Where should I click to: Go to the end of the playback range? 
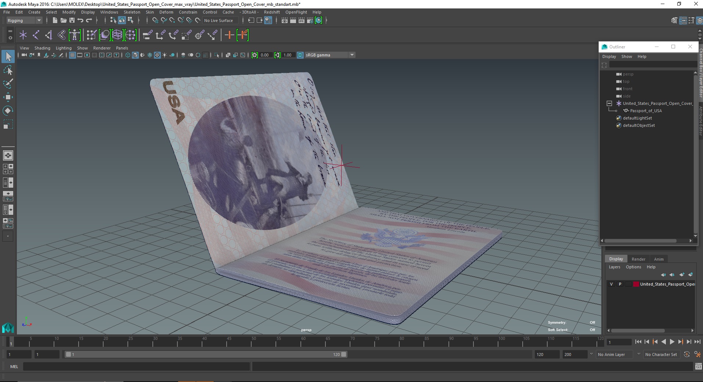pyautogui.click(x=697, y=342)
